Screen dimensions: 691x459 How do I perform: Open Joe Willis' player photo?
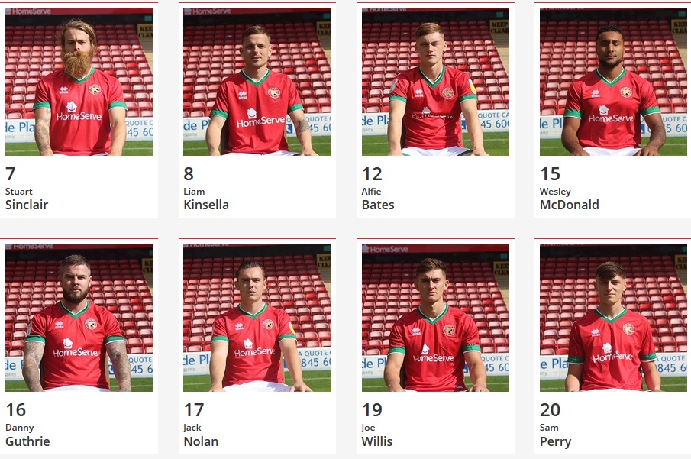click(x=435, y=318)
